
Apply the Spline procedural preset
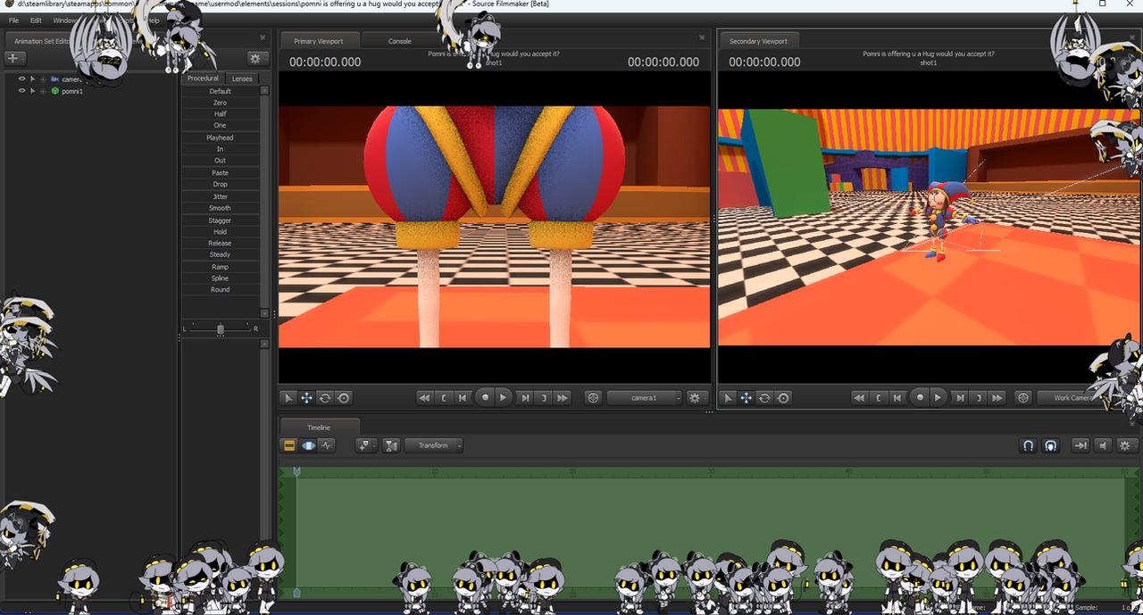point(221,278)
